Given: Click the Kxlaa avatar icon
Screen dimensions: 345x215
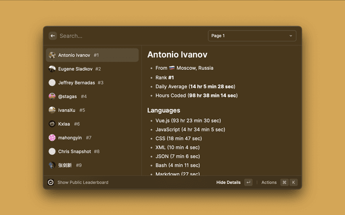Looking at the screenshot, I should (52, 124).
